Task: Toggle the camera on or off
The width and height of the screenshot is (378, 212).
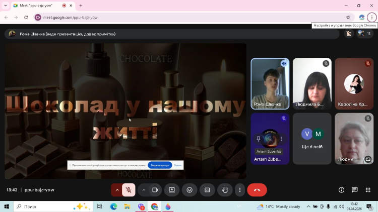Action: tap(155, 190)
